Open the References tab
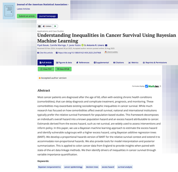178x172 pixels. [x=83, y=63]
